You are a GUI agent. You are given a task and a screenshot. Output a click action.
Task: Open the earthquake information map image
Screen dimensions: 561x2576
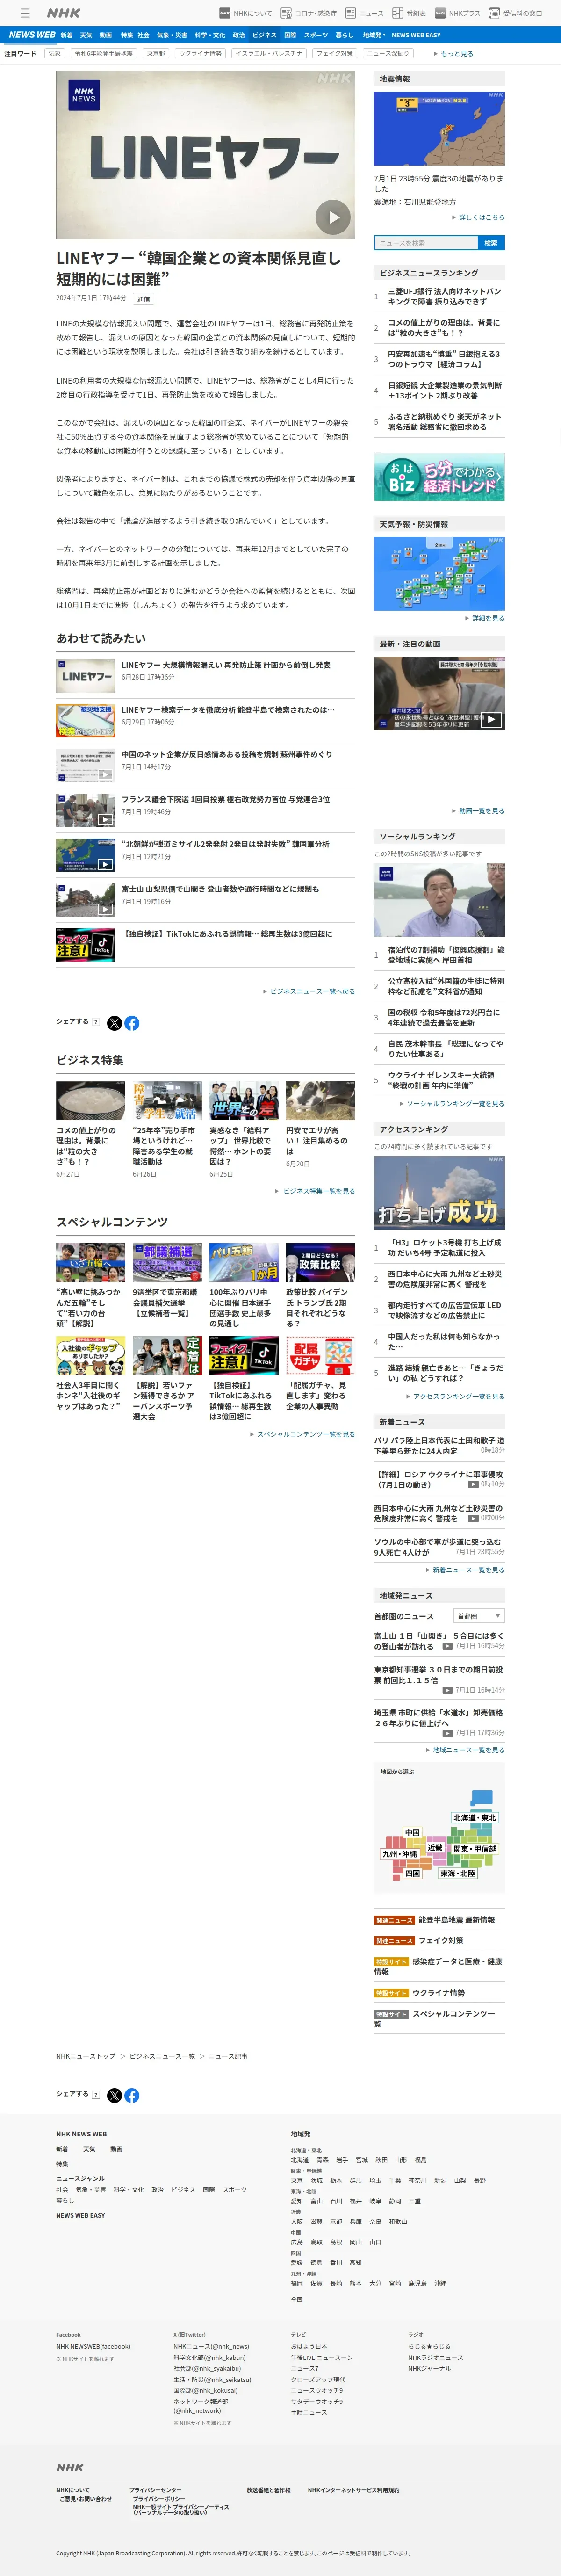[x=439, y=128]
